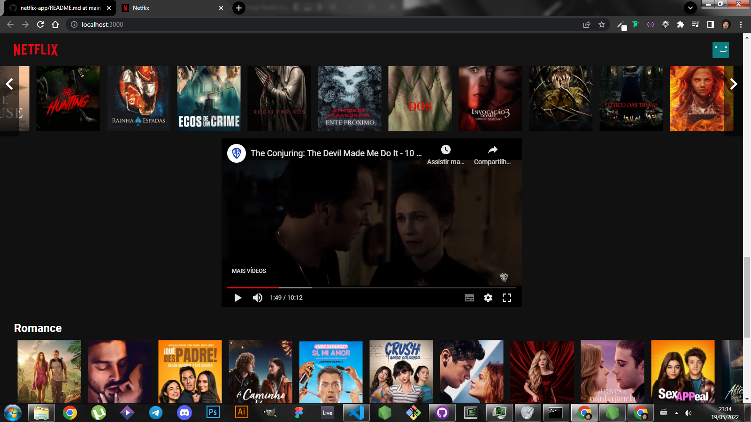Open Discord from the taskbar

(184, 413)
